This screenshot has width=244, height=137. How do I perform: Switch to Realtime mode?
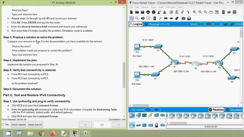pyautogui.click(x=216, y=110)
